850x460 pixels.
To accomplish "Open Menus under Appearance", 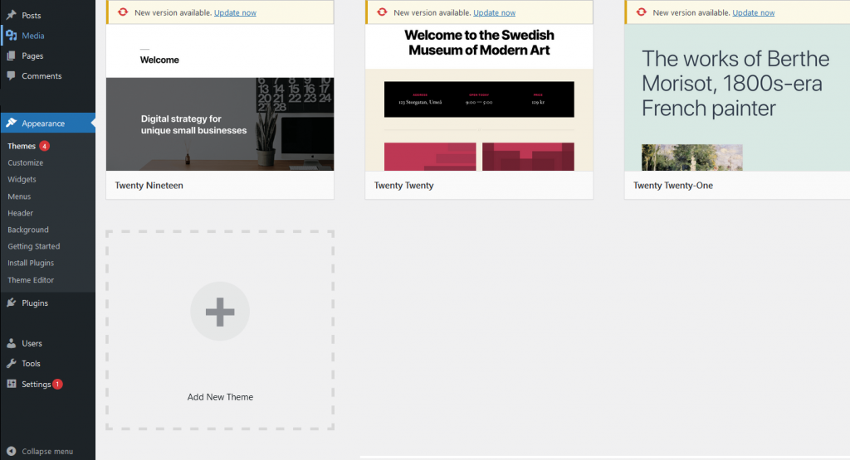I will coord(19,196).
